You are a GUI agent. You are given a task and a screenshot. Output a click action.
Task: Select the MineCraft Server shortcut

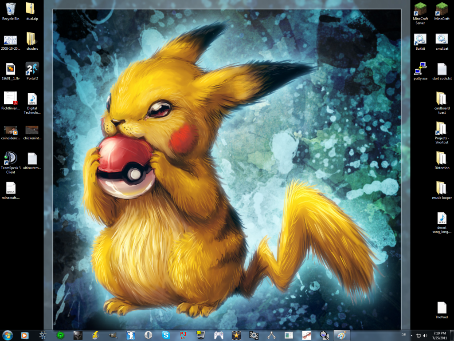(420, 13)
